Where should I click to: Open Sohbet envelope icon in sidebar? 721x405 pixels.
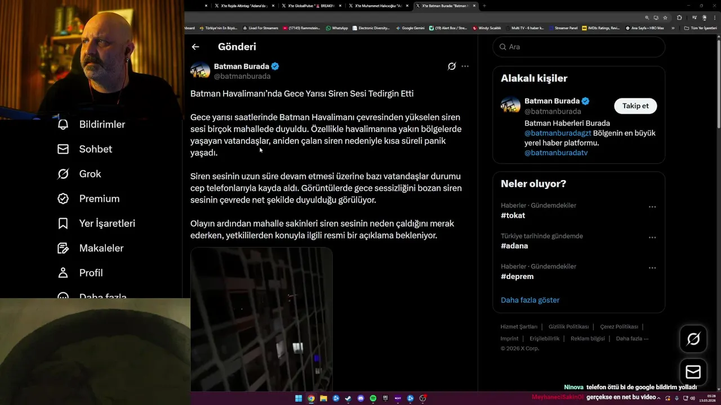click(63, 149)
